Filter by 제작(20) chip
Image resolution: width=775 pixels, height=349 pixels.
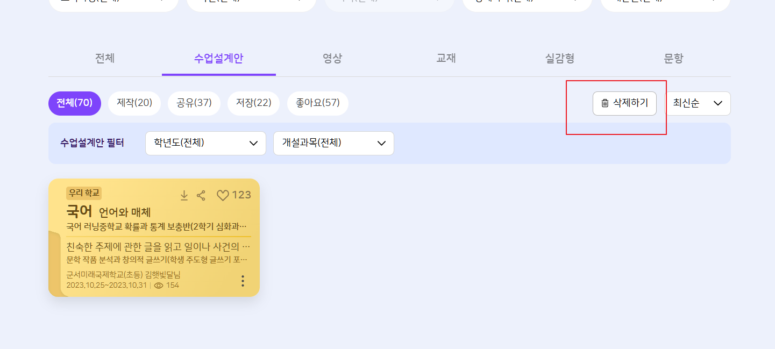pyautogui.click(x=134, y=103)
